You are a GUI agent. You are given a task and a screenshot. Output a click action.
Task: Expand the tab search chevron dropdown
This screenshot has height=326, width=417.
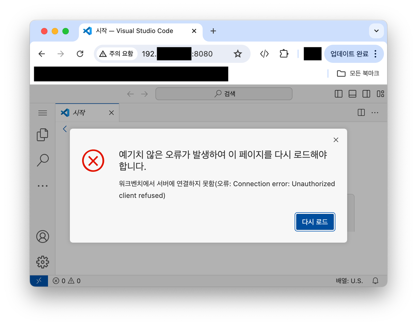click(x=376, y=31)
